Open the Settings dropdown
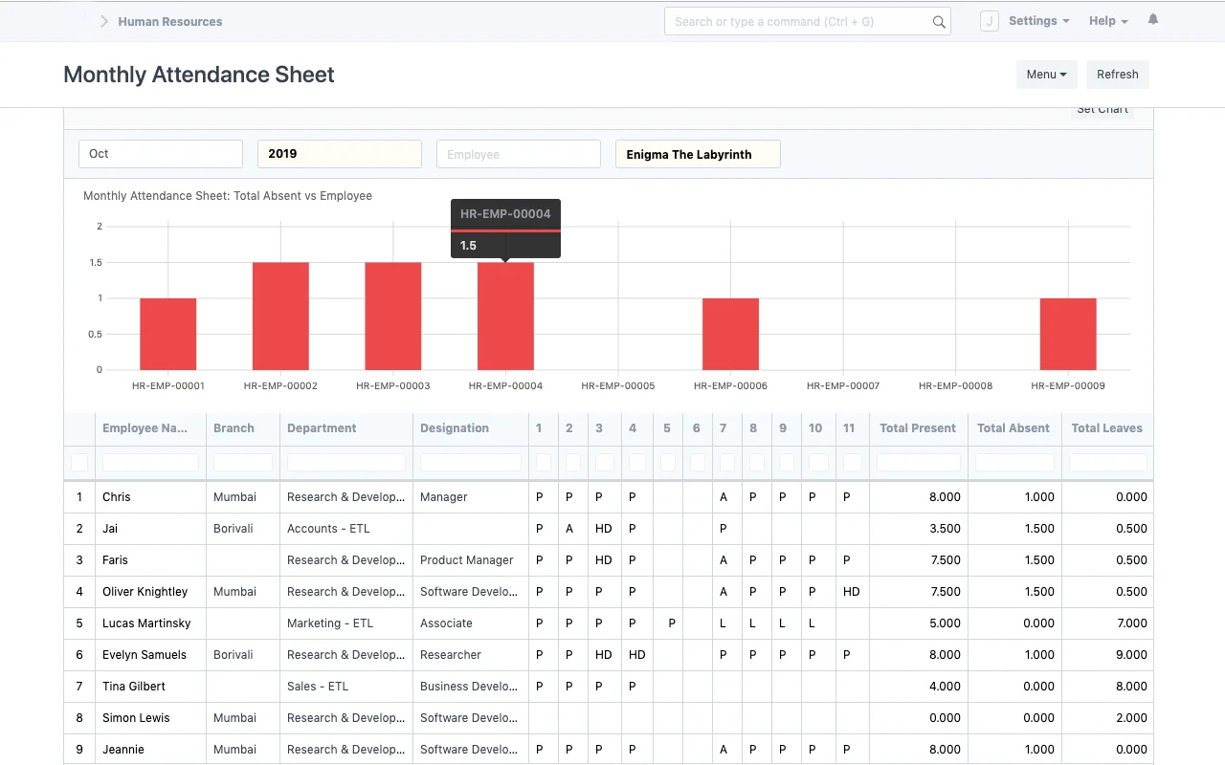The image size is (1225, 765). coord(1038,20)
